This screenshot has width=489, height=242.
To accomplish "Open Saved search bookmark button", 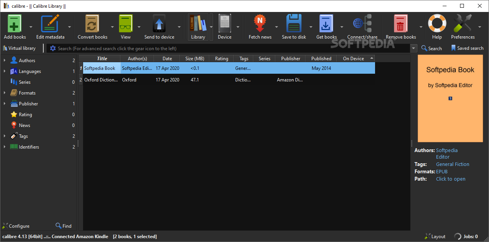I will coord(467,48).
